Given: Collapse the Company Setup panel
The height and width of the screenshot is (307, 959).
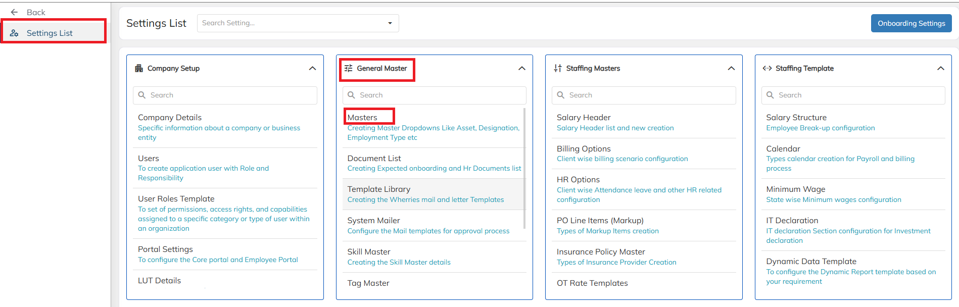Looking at the screenshot, I should 313,68.
